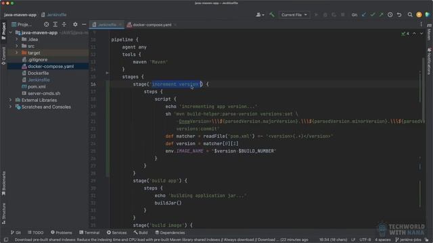Open Build tool window

point(141,232)
